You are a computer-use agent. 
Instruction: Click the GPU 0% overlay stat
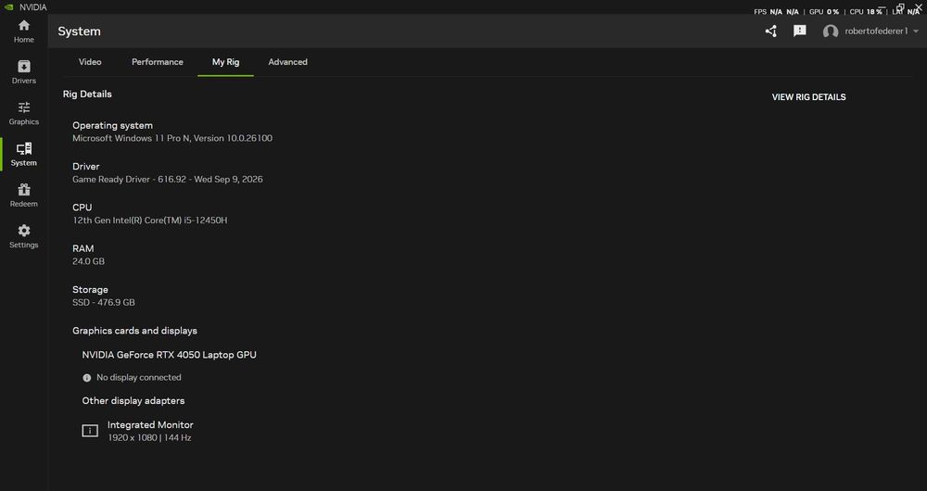(x=824, y=12)
